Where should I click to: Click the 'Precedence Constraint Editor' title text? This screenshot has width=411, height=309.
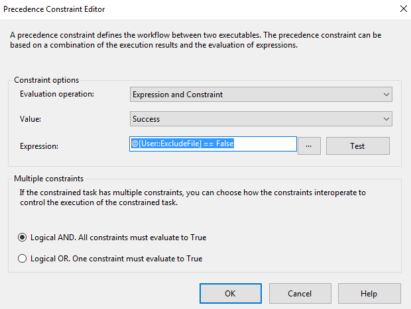point(54,9)
